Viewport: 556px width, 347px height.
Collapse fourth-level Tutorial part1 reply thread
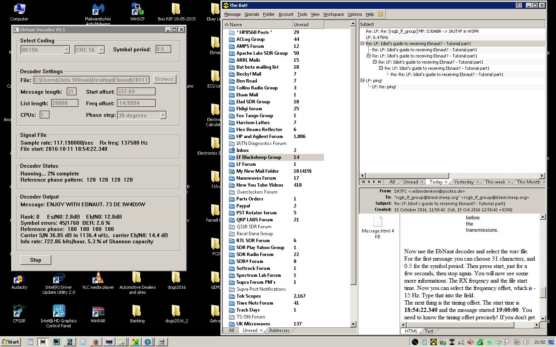coord(381,68)
